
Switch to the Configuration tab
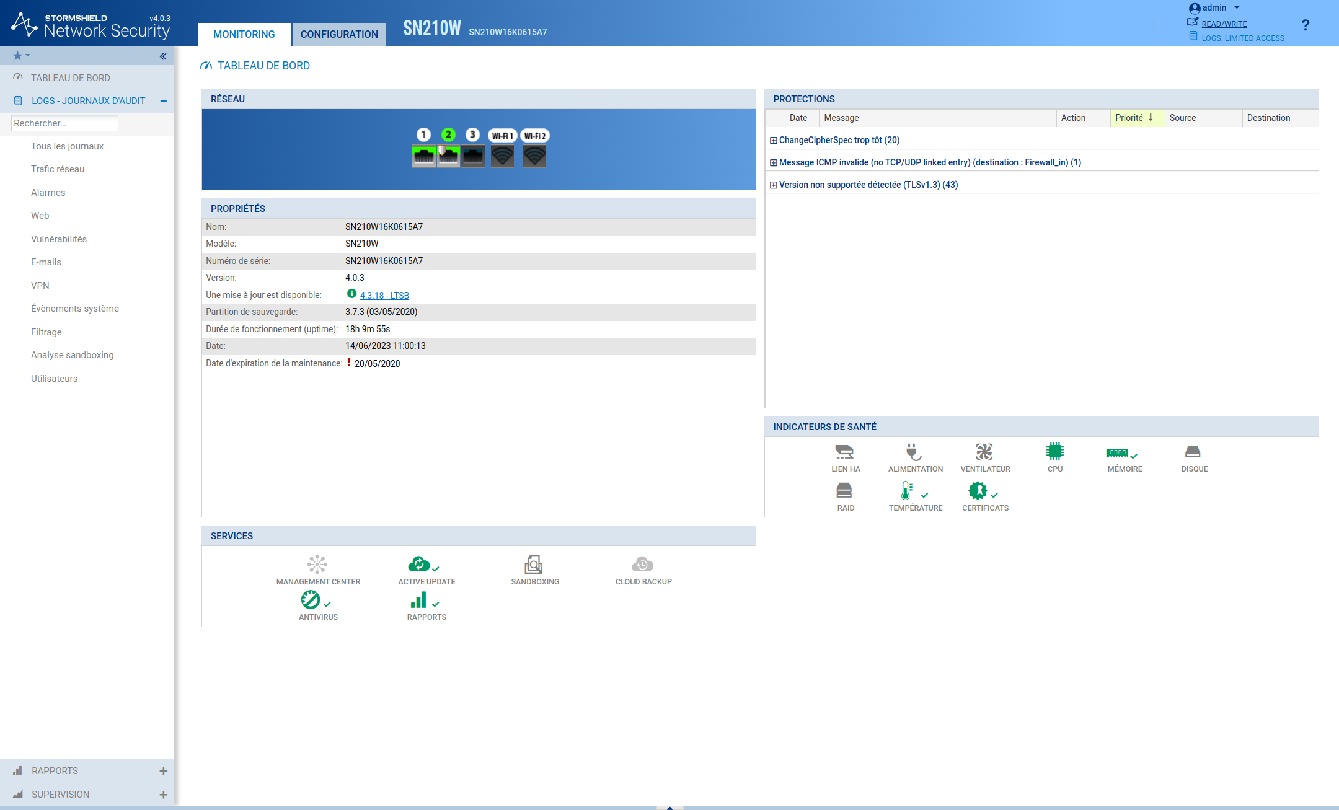(x=339, y=35)
